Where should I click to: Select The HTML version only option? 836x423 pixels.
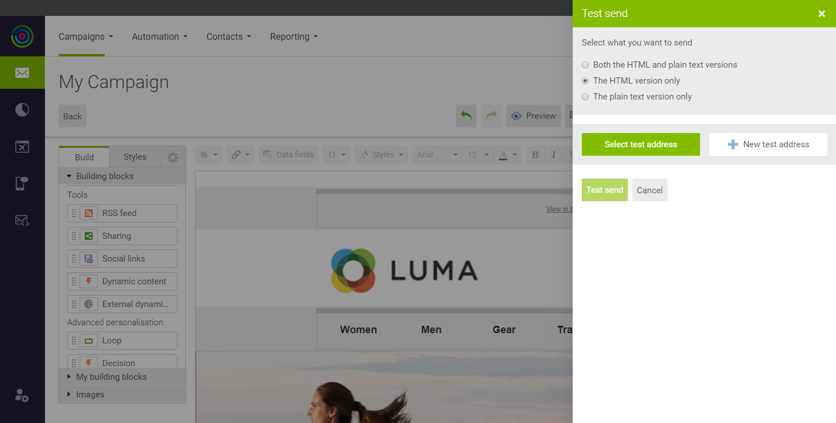(x=585, y=81)
